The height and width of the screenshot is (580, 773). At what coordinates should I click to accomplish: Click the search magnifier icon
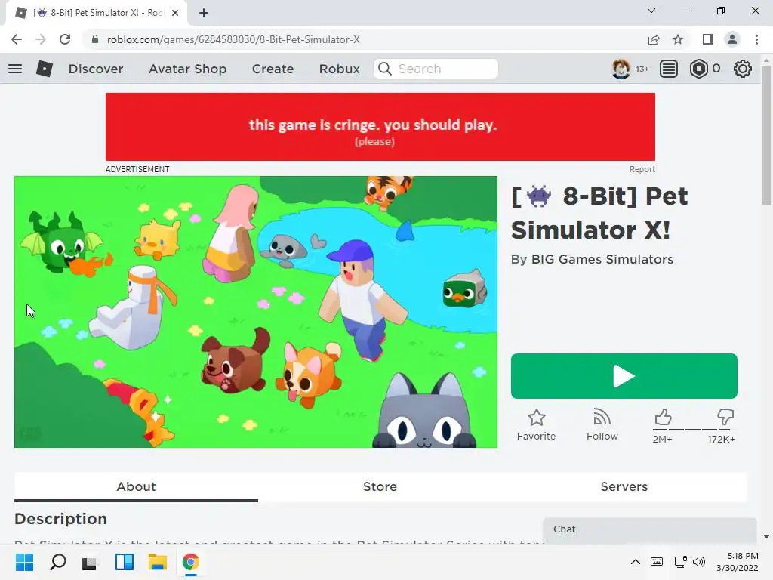pos(385,69)
